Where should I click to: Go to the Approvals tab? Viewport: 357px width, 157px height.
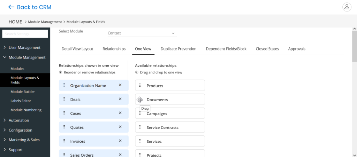[297, 49]
